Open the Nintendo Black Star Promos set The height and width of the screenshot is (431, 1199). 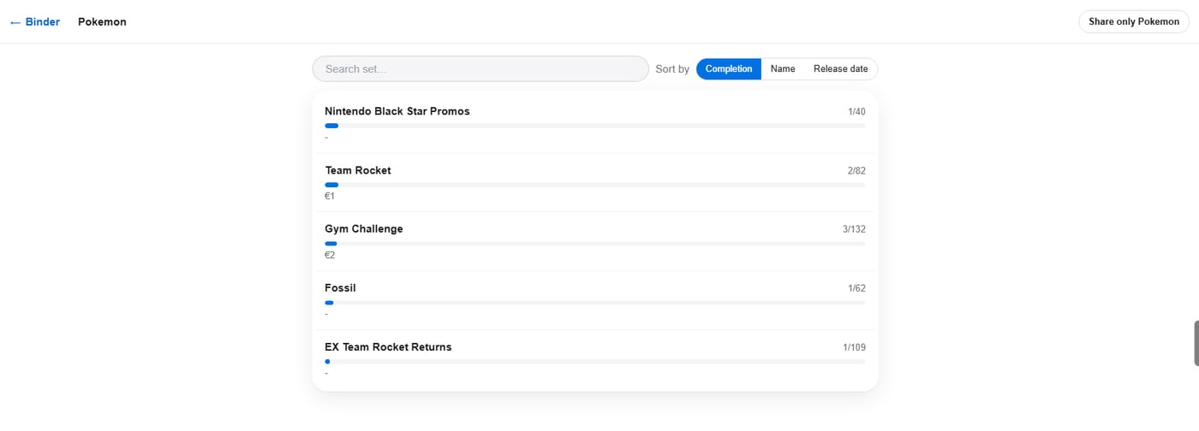[595, 124]
